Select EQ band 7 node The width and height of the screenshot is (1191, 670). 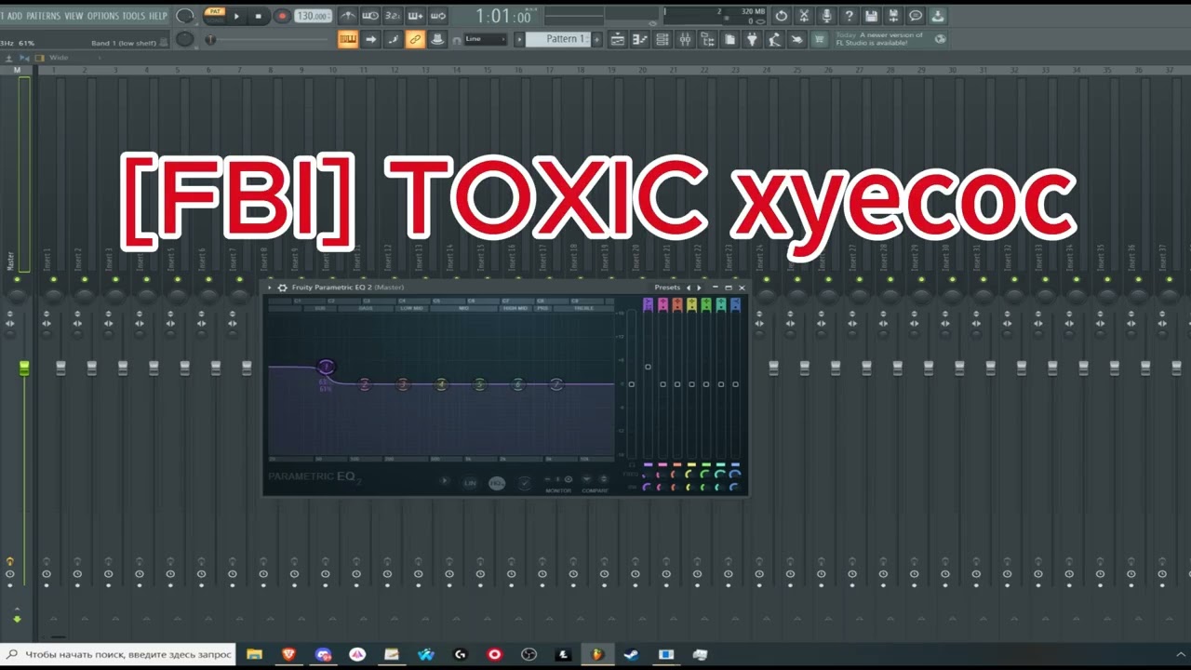pyautogui.click(x=556, y=384)
